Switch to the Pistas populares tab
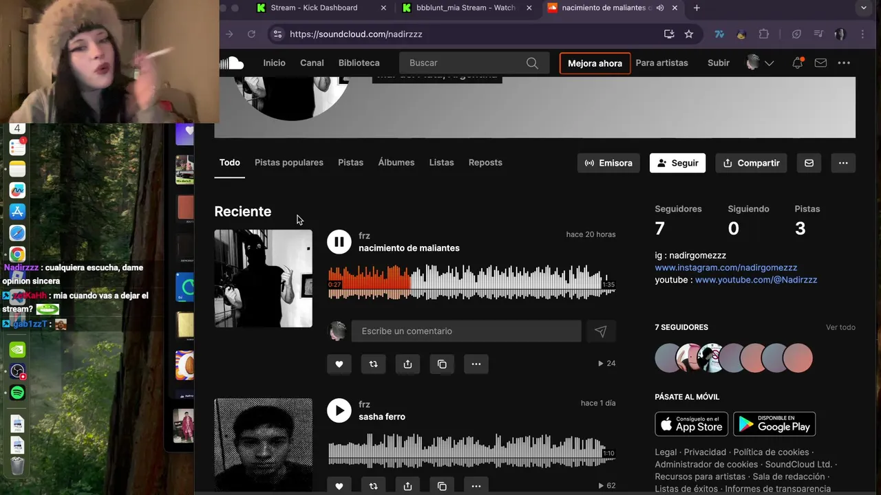The width and height of the screenshot is (881, 495). tap(289, 162)
